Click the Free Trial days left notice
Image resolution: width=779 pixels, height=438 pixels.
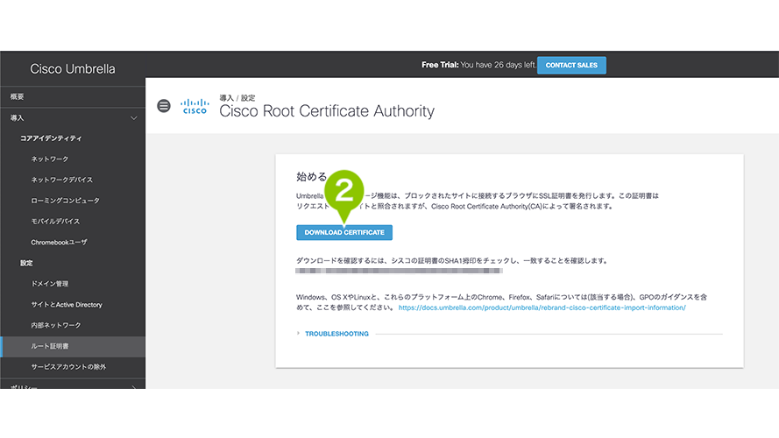pyautogui.click(x=478, y=65)
